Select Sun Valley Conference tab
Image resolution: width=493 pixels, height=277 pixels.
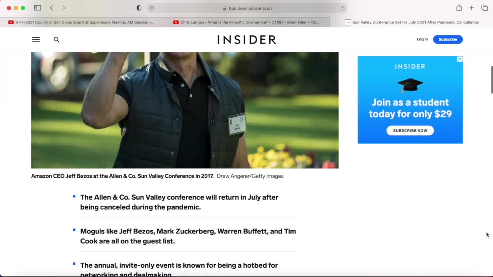tap(411, 22)
